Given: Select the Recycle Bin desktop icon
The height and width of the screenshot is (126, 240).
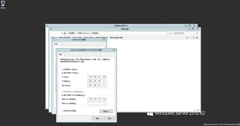Looking at the screenshot, I should point(3,4).
